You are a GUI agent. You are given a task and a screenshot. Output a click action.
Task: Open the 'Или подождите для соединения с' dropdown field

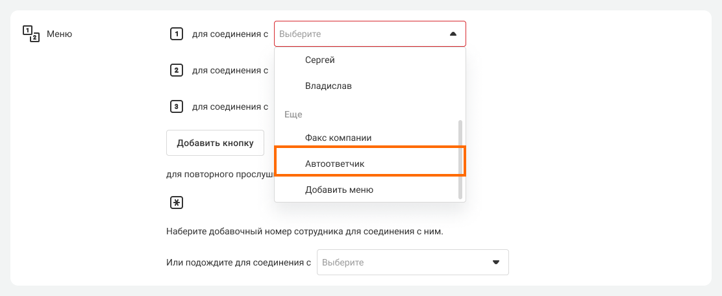tap(403, 262)
